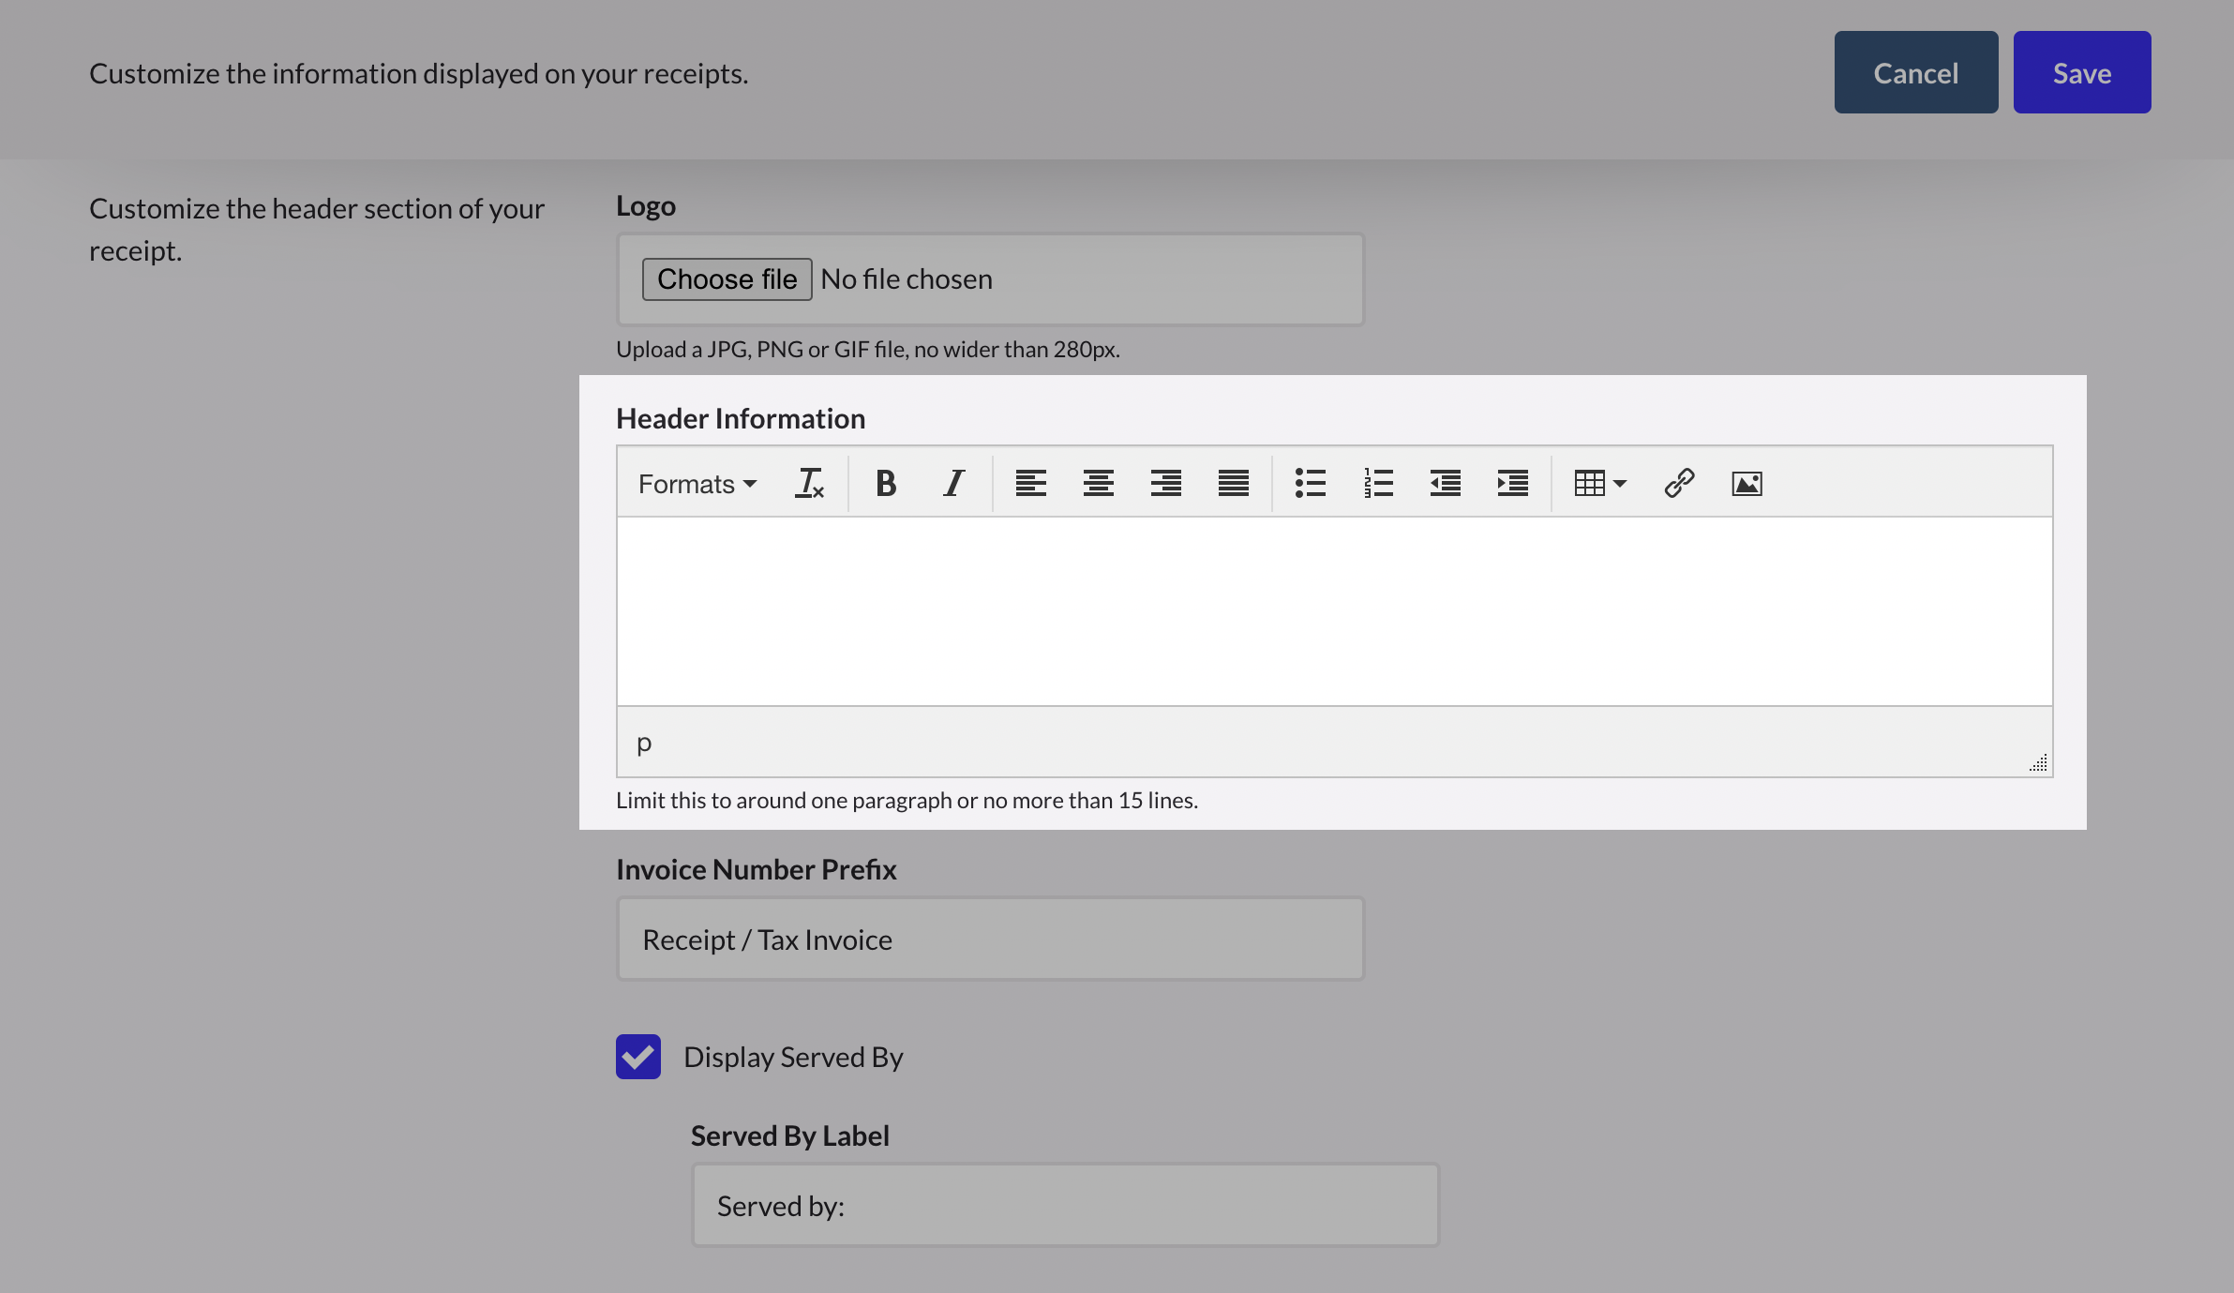This screenshot has width=2234, height=1293.
Task: Disable the Display Served By option
Action: [637, 1057]
